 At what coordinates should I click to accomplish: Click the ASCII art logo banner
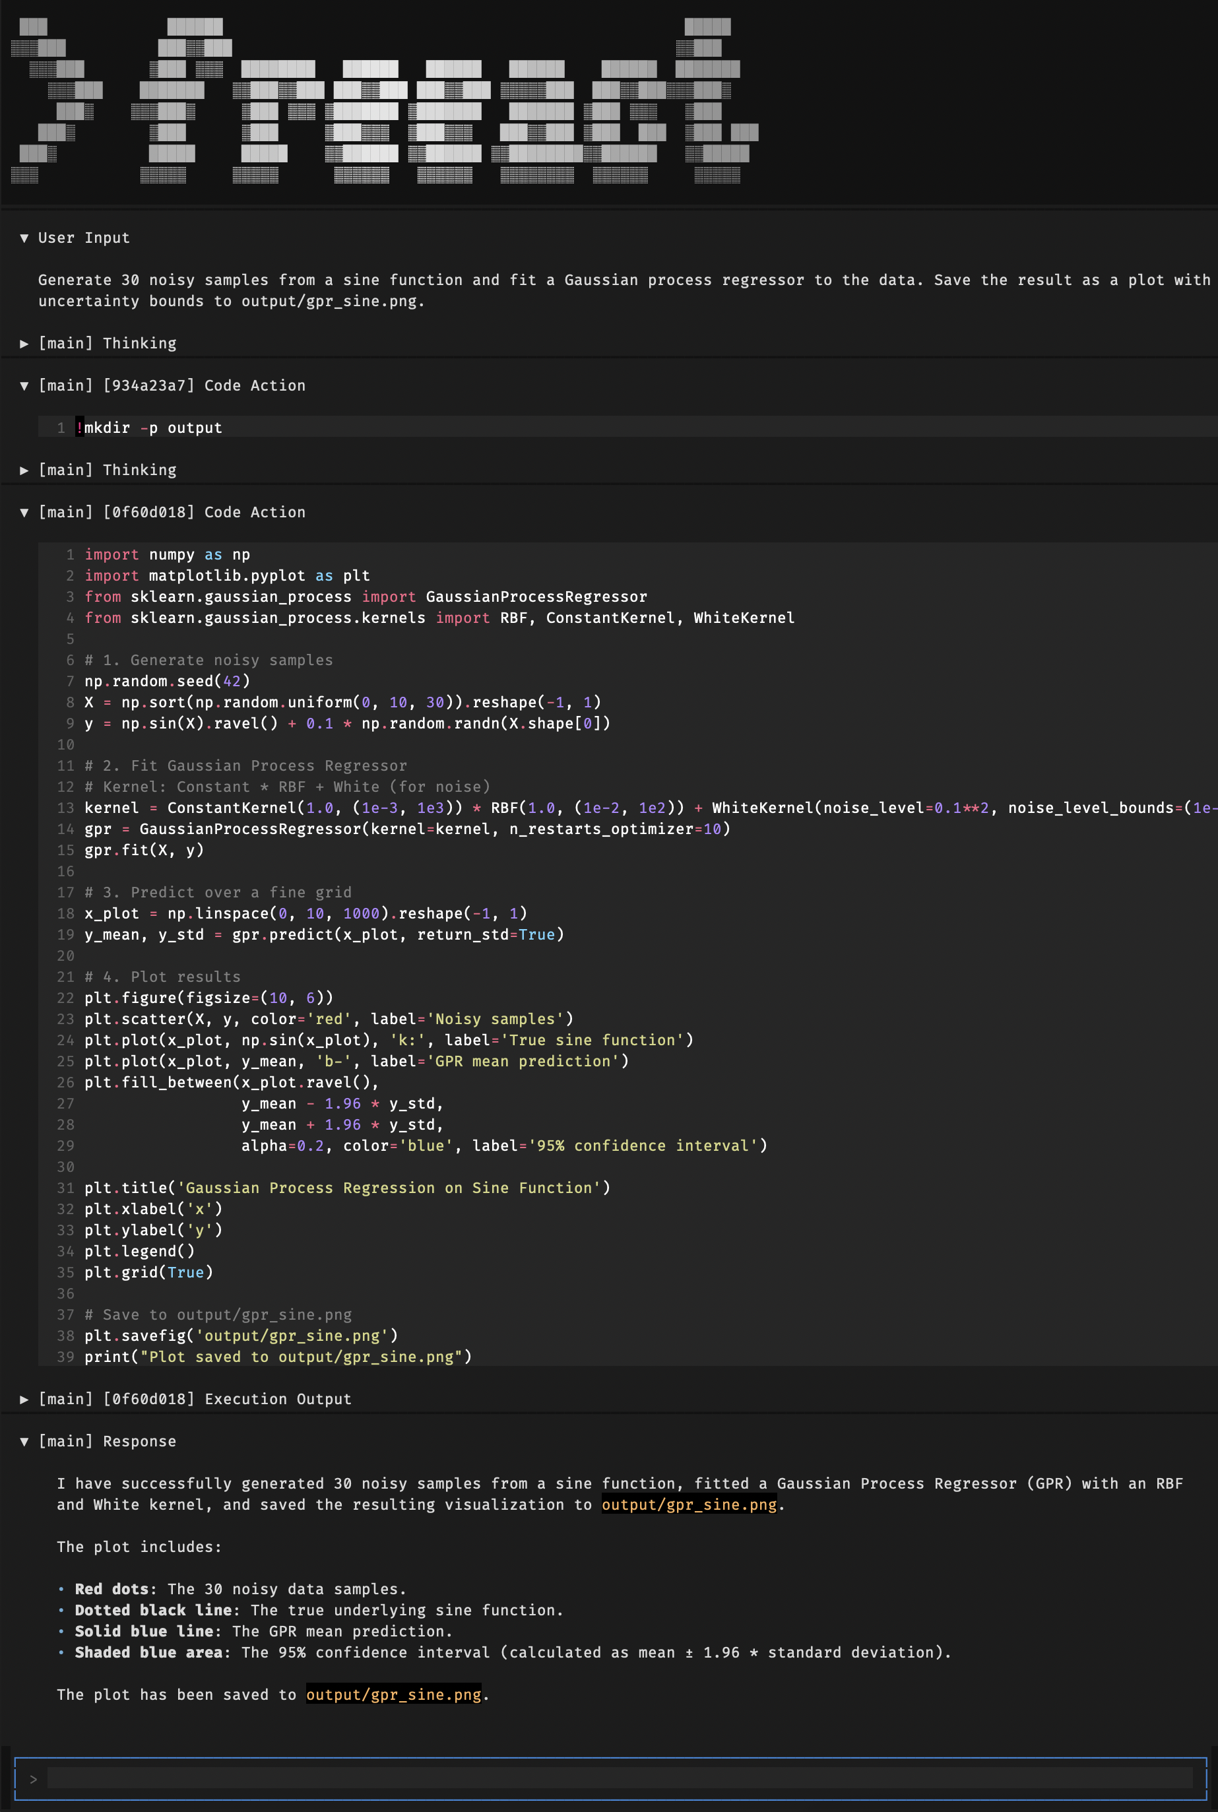click(385, 101)
